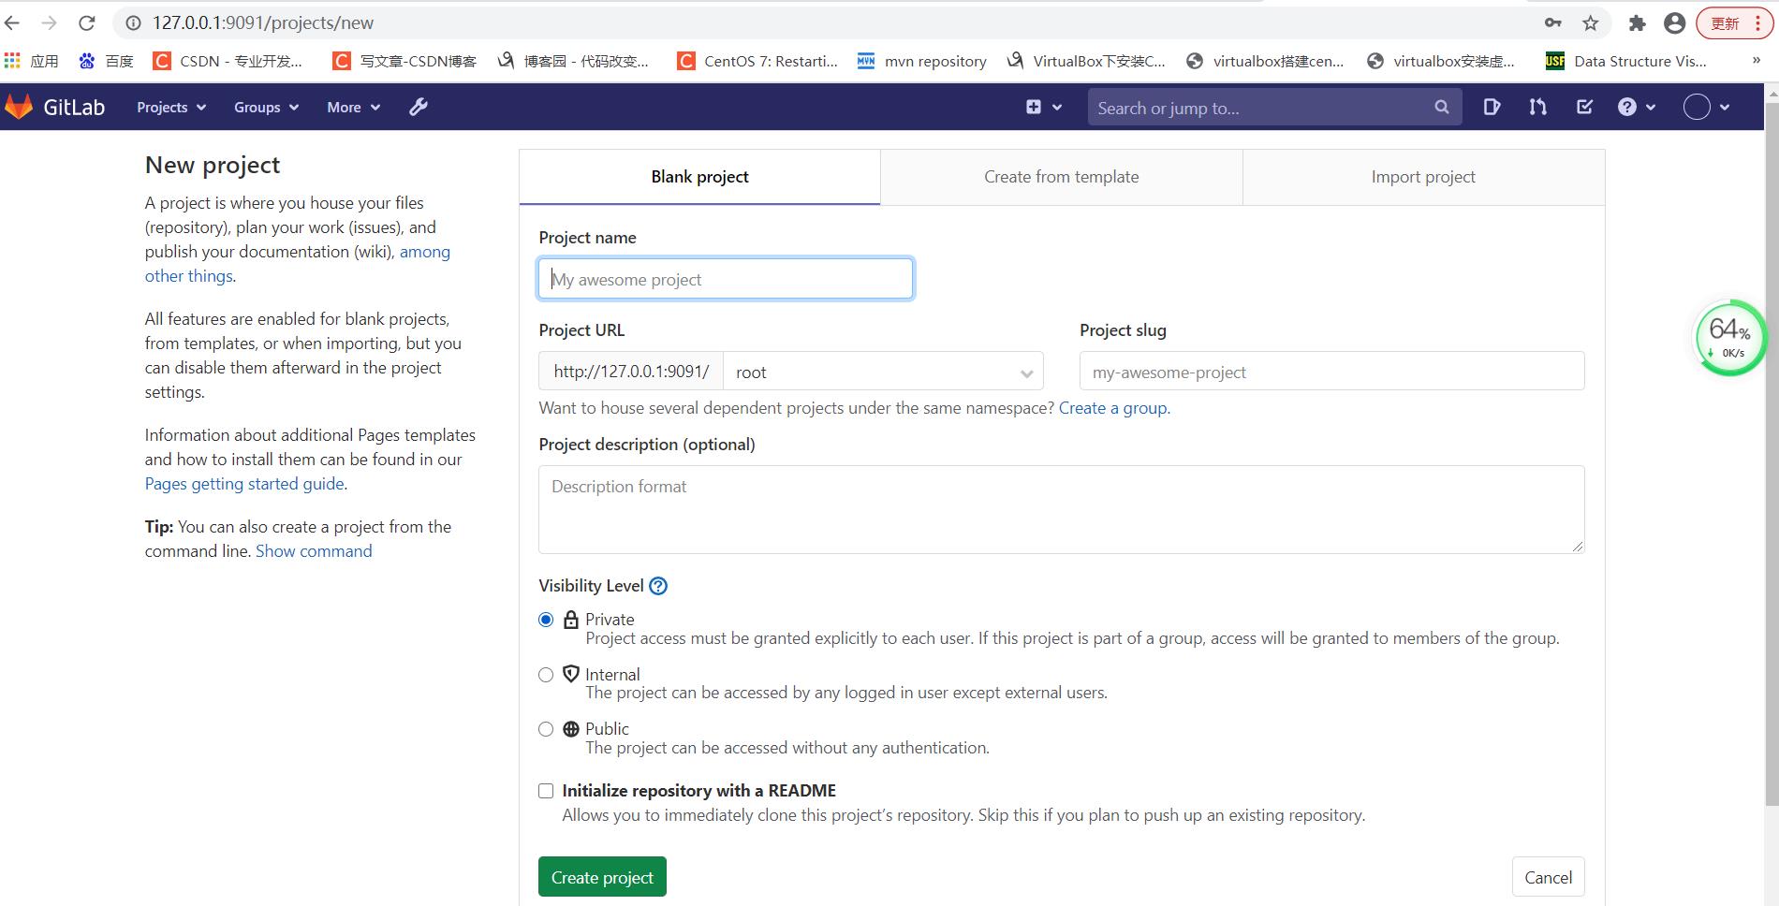The width and height of the screenshot is (1779, 906).
Task: Open the admin area wrench icon
Action: tap(419, 107)
